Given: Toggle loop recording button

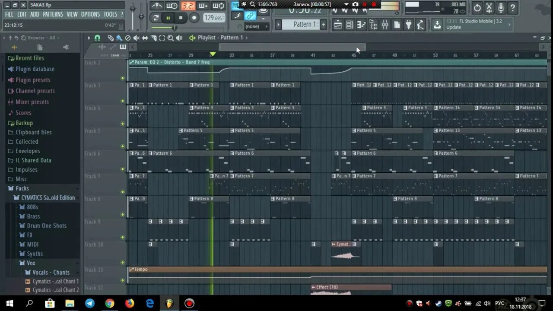Looking at the screenshot, I should [219, 6].
